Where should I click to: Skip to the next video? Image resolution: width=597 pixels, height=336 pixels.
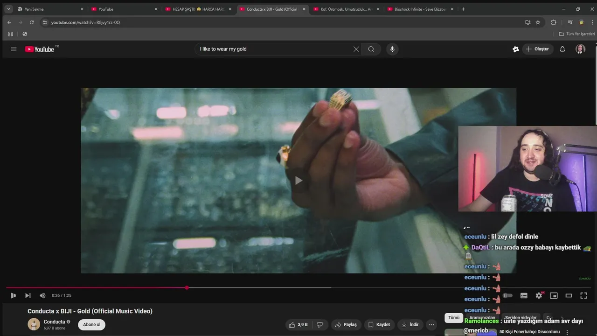[28, 295]
